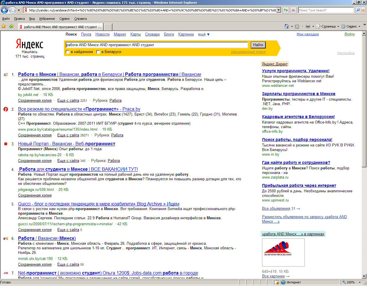Select the Yandex search results tab
Image resolution: width=367 pixels, height=286 pixels.
(x=60, y=27)
